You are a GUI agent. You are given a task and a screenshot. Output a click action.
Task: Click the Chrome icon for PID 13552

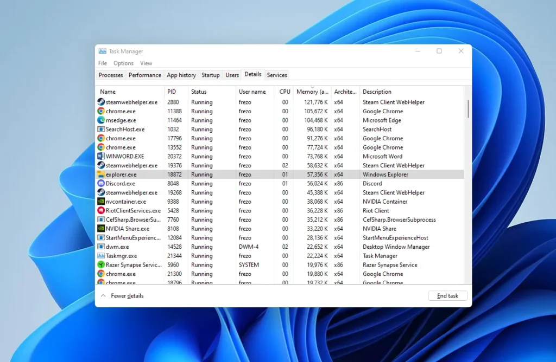[x=101, y=147]
